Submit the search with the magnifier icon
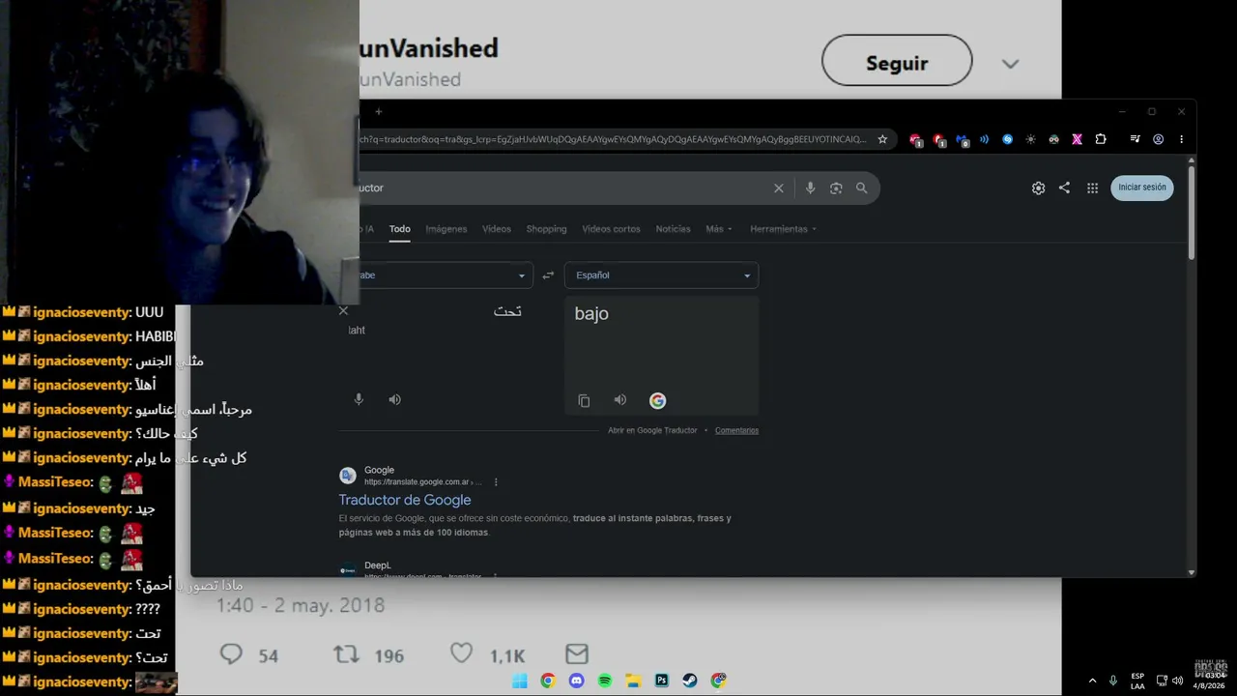Viewport: 1237px width, 696px height. click(861, 188)
